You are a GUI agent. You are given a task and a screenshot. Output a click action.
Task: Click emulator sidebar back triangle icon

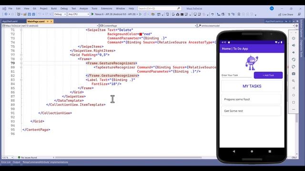294,88
